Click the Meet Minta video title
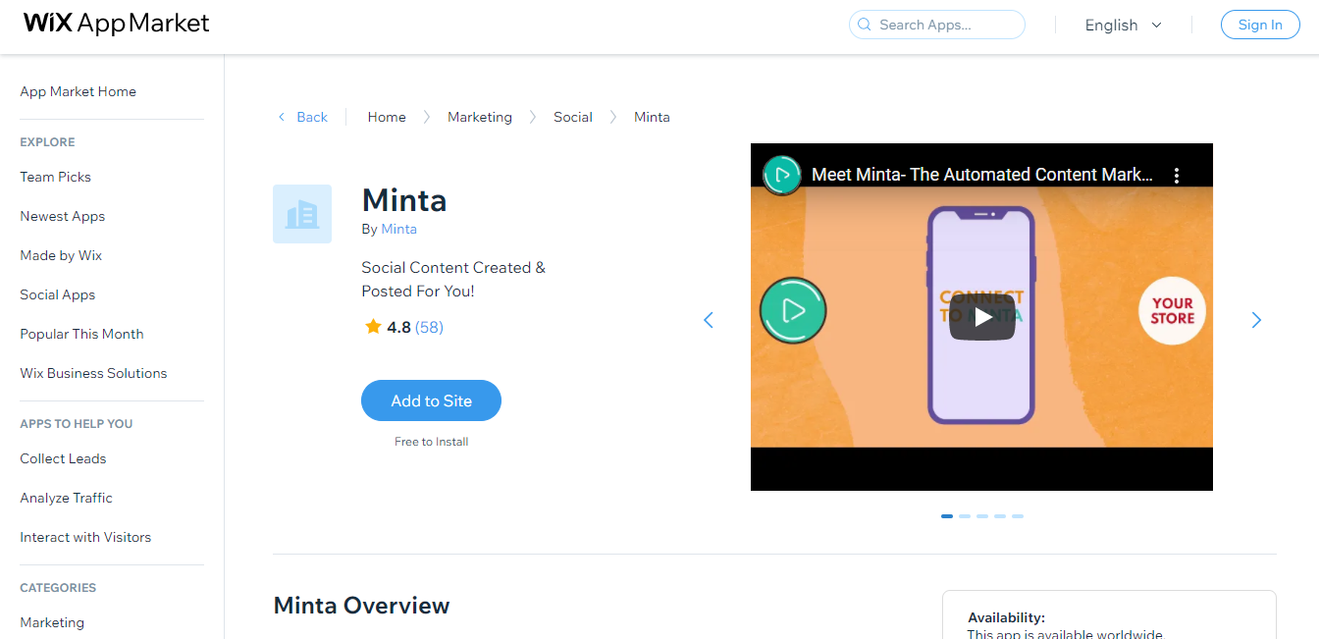Image resolution: width=1319 pixels, height=639 pixels. (982, 175)
